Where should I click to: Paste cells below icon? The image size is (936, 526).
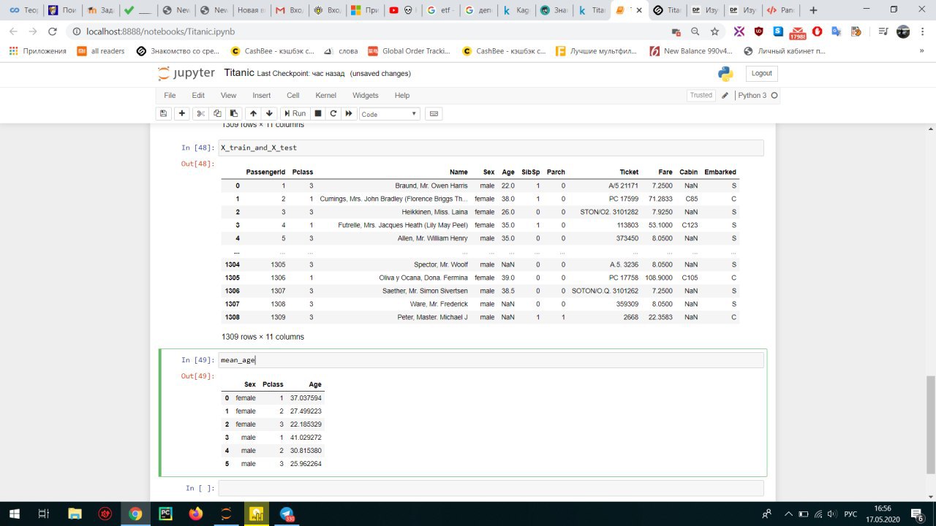(x=234, y=113)
